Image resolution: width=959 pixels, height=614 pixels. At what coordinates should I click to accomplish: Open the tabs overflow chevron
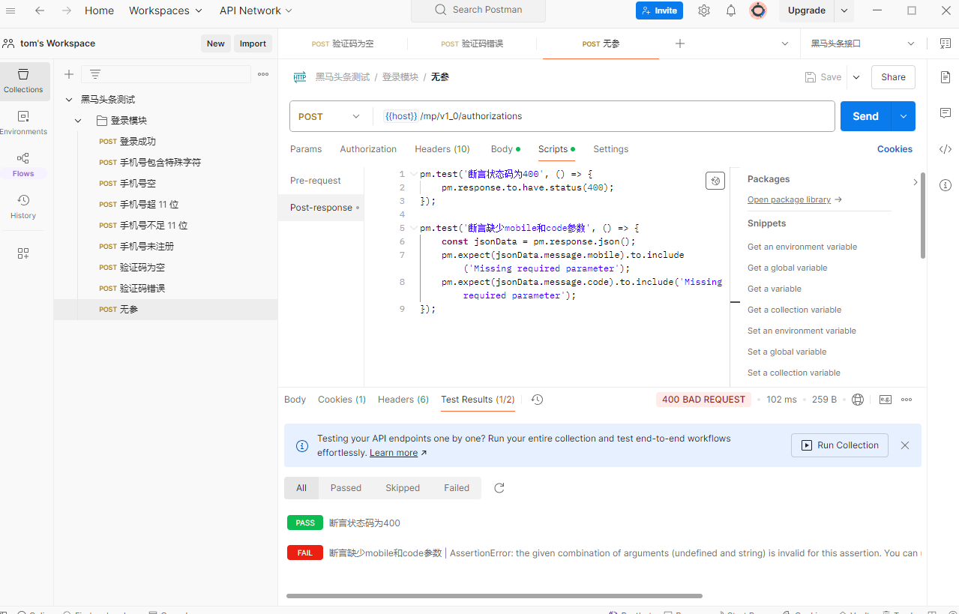785,43
